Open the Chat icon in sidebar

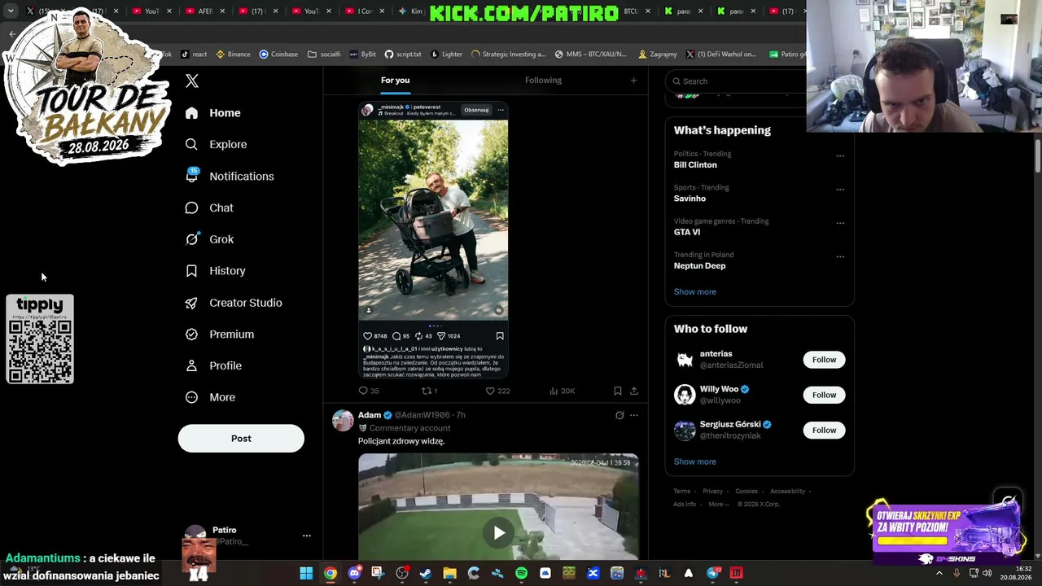[x=191, y=208]
